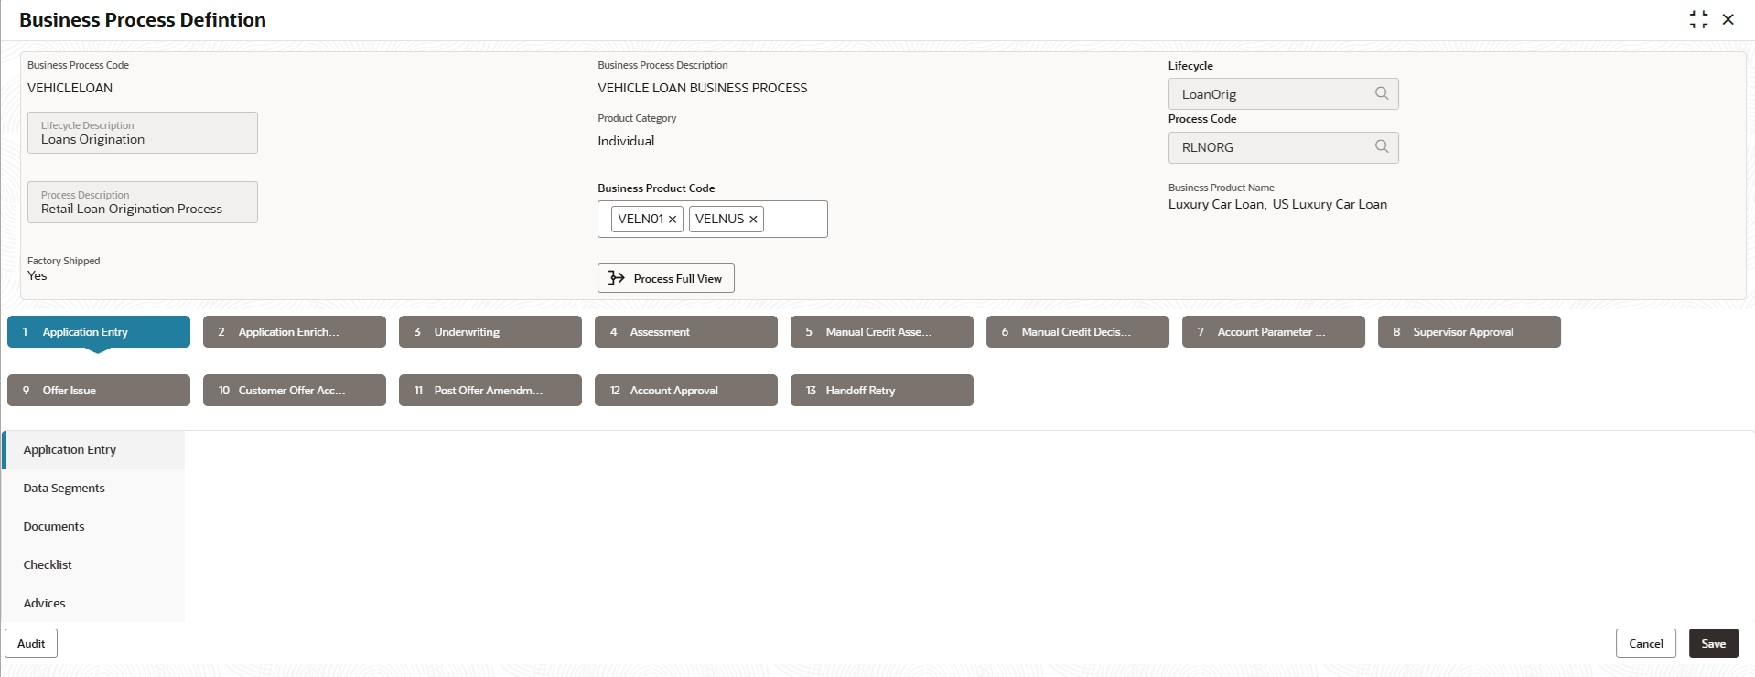Open the Data Segments section
The height and width of the screenshot is (677, 1755).
pos(93,489)
